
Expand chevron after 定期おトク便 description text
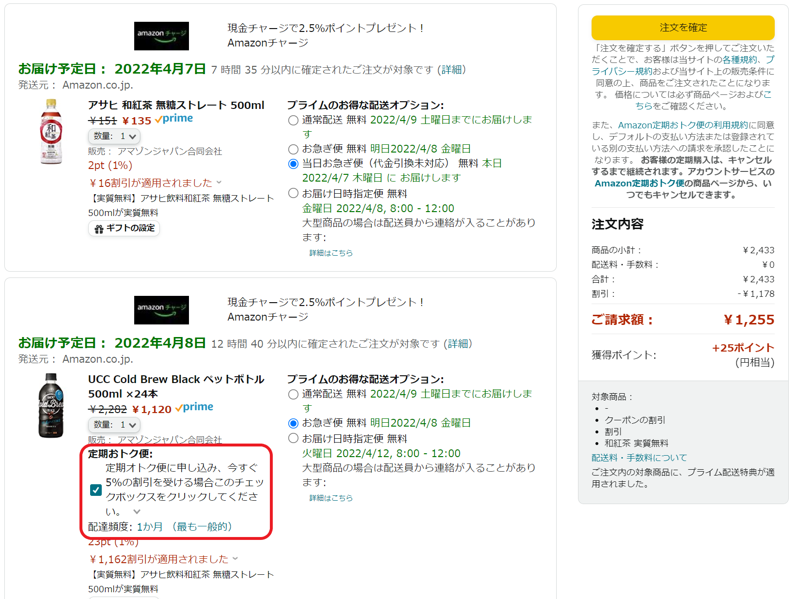pos(137,511)
